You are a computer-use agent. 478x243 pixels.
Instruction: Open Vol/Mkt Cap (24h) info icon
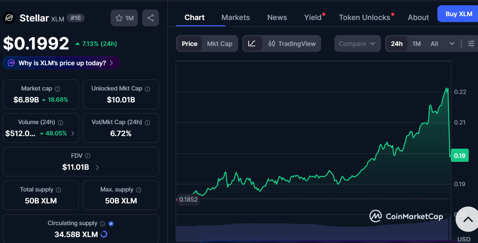click(147, 123)
